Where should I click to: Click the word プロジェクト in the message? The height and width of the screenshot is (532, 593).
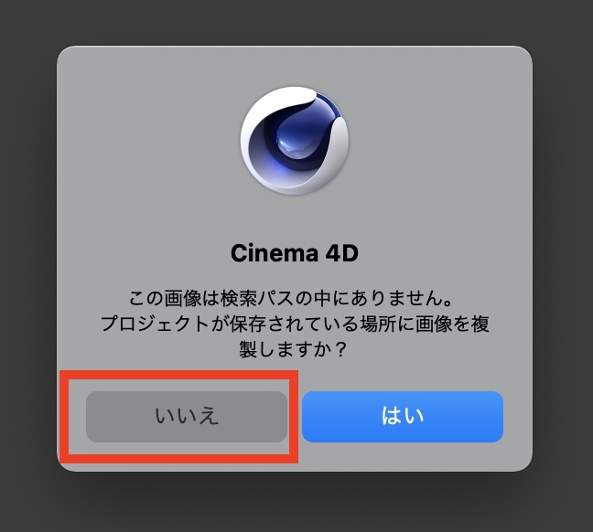[155, 324]
